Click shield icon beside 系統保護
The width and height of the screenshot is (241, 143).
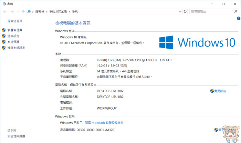(x=4, y=42)
